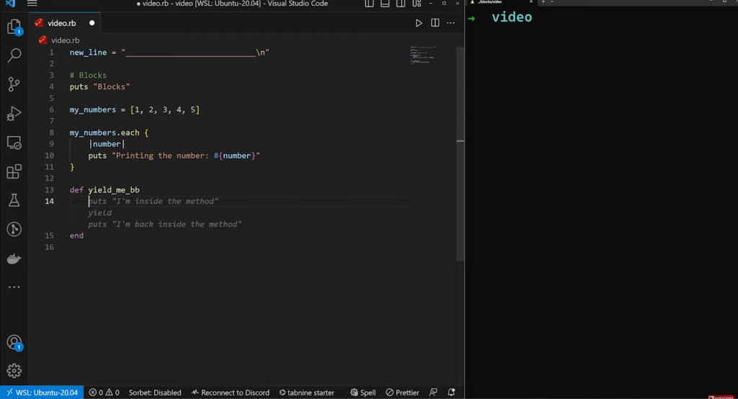Click the unsaved dot on video.rb tab
Image resolution: width=738 pixels, height=399 pixels.
click(92, 23)
